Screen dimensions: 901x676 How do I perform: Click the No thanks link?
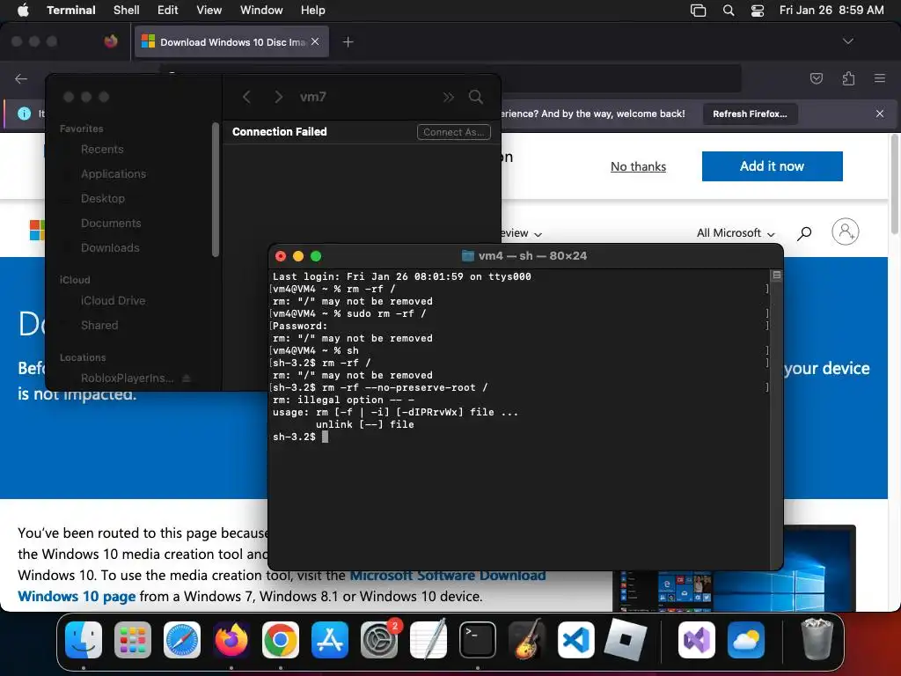[x=638, y=166]
